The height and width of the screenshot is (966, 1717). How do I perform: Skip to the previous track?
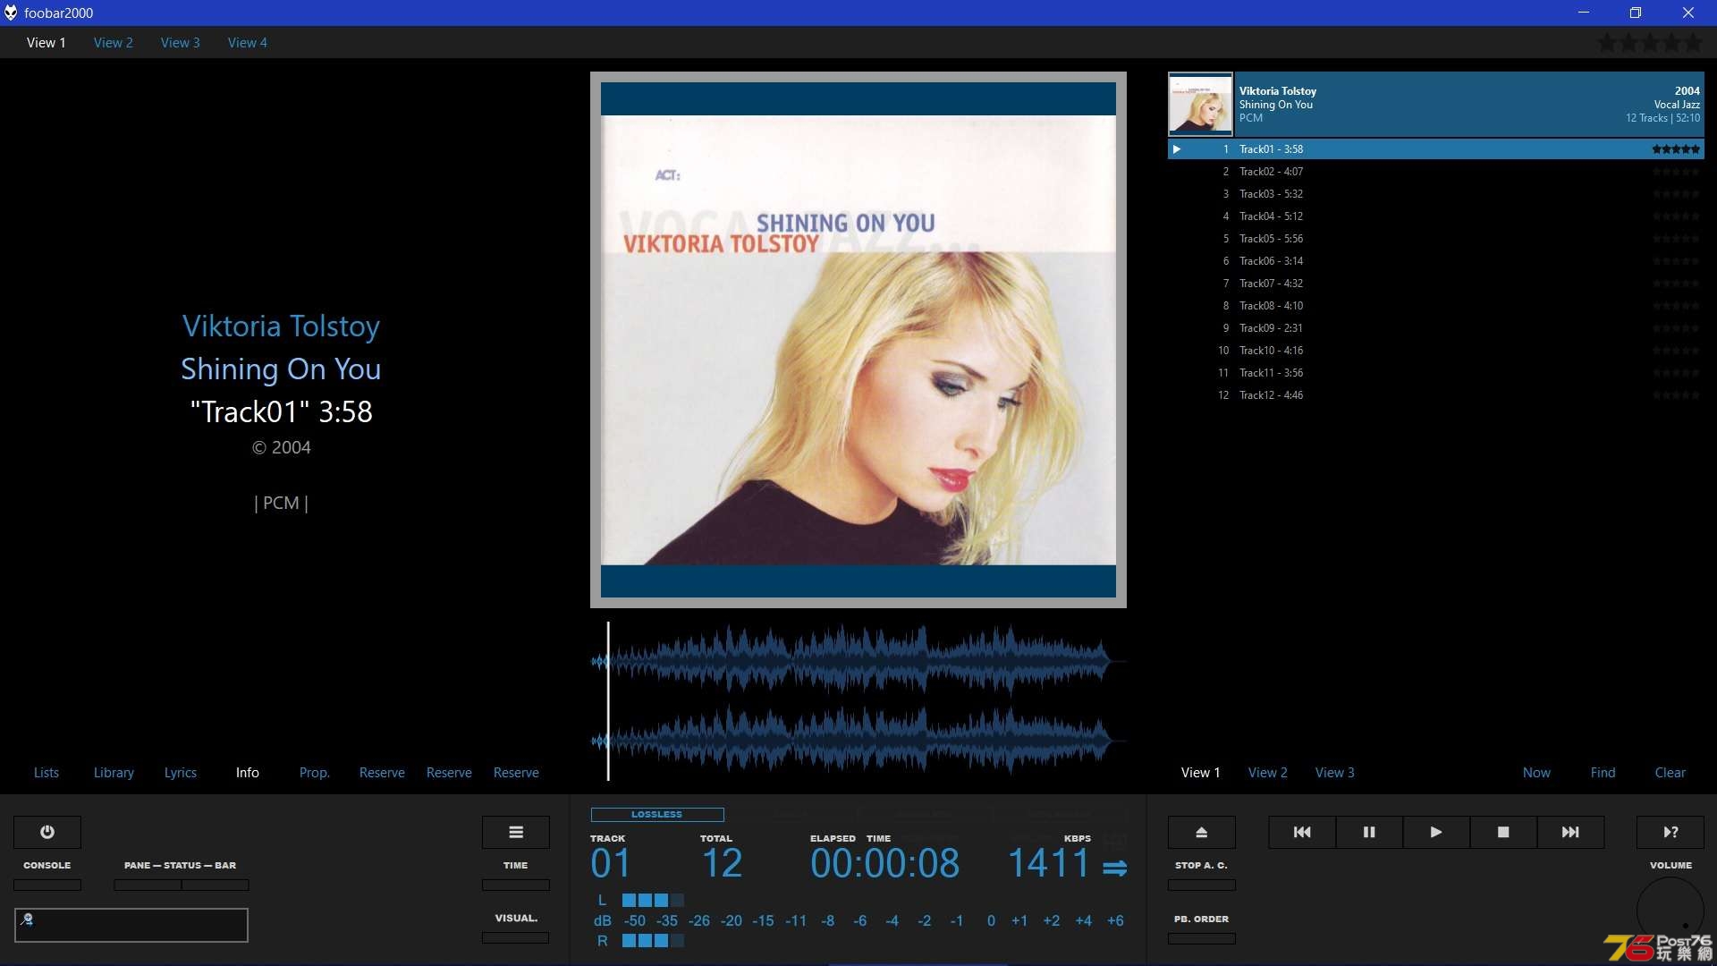[1302, 832]
